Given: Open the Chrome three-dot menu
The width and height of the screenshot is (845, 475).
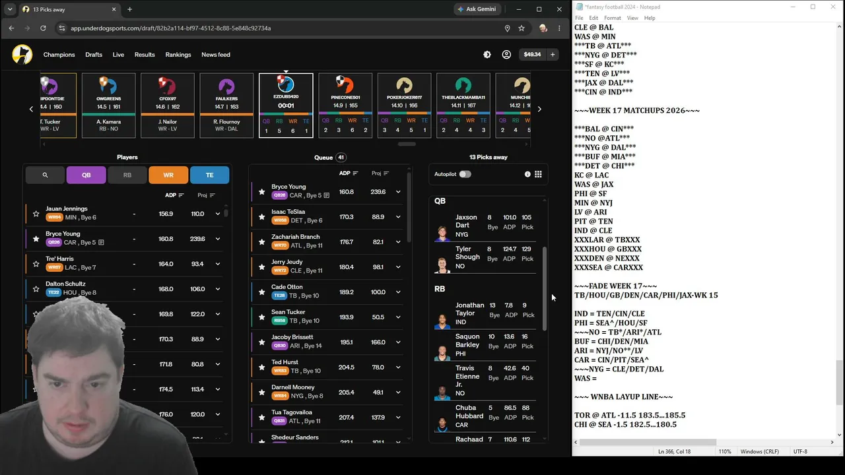Looking at the screenshot, I should click(x=559, y=28).
